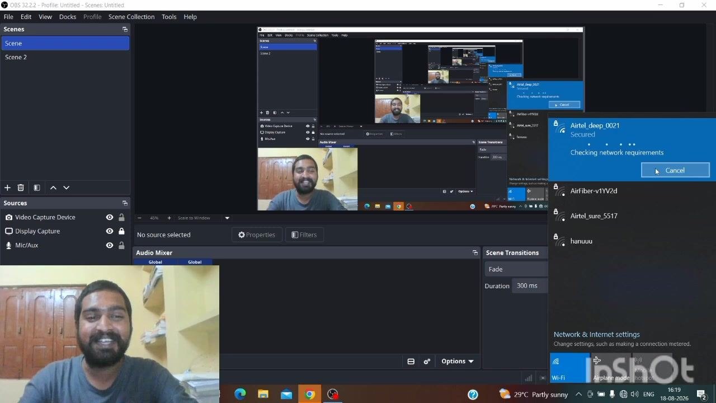Click the transition Duration 300 ms field
Viewport: 716px width, 403px height.
pyautogui.click(x=530, y=286)
